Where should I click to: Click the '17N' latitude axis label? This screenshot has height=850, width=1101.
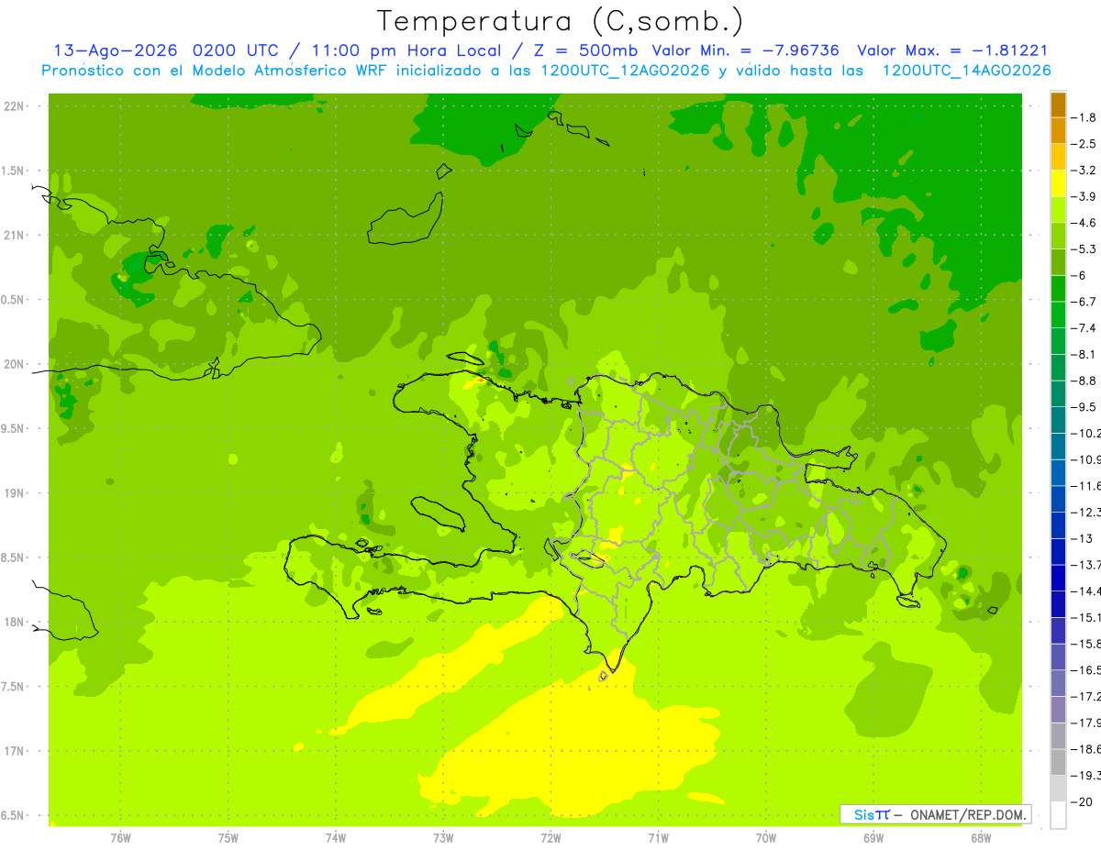point(16,751)
